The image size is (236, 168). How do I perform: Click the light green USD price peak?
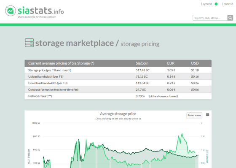coord(182,134)
